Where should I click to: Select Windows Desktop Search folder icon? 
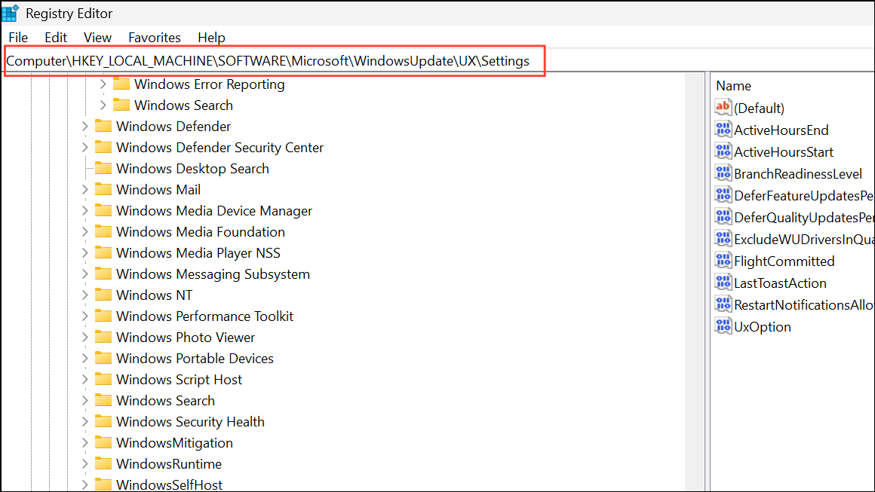103,168
